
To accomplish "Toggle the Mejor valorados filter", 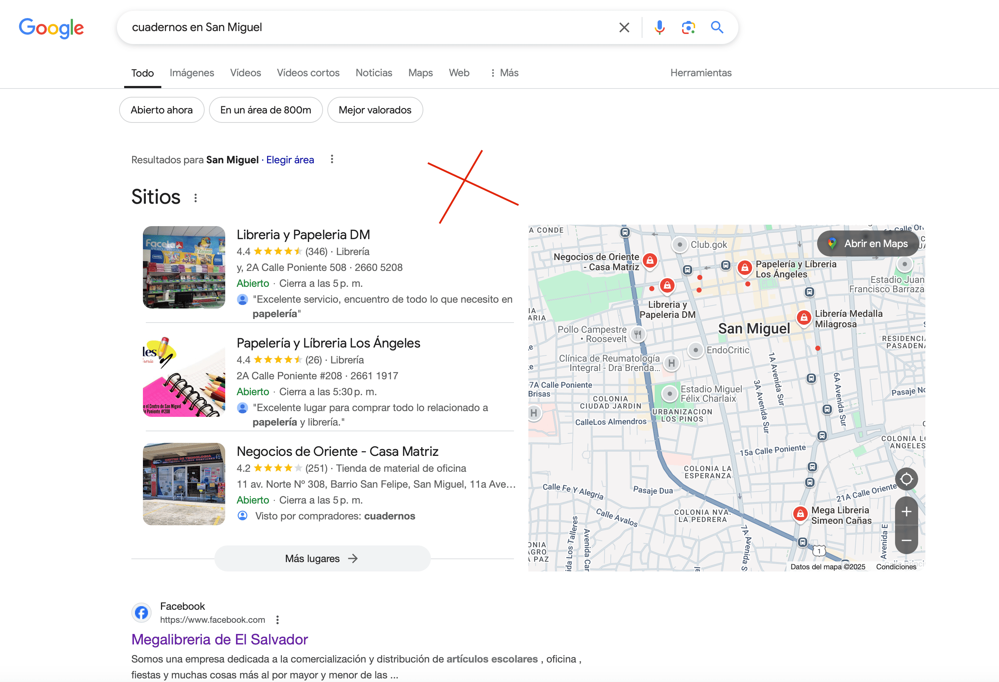I will click(x=375, y=110).
